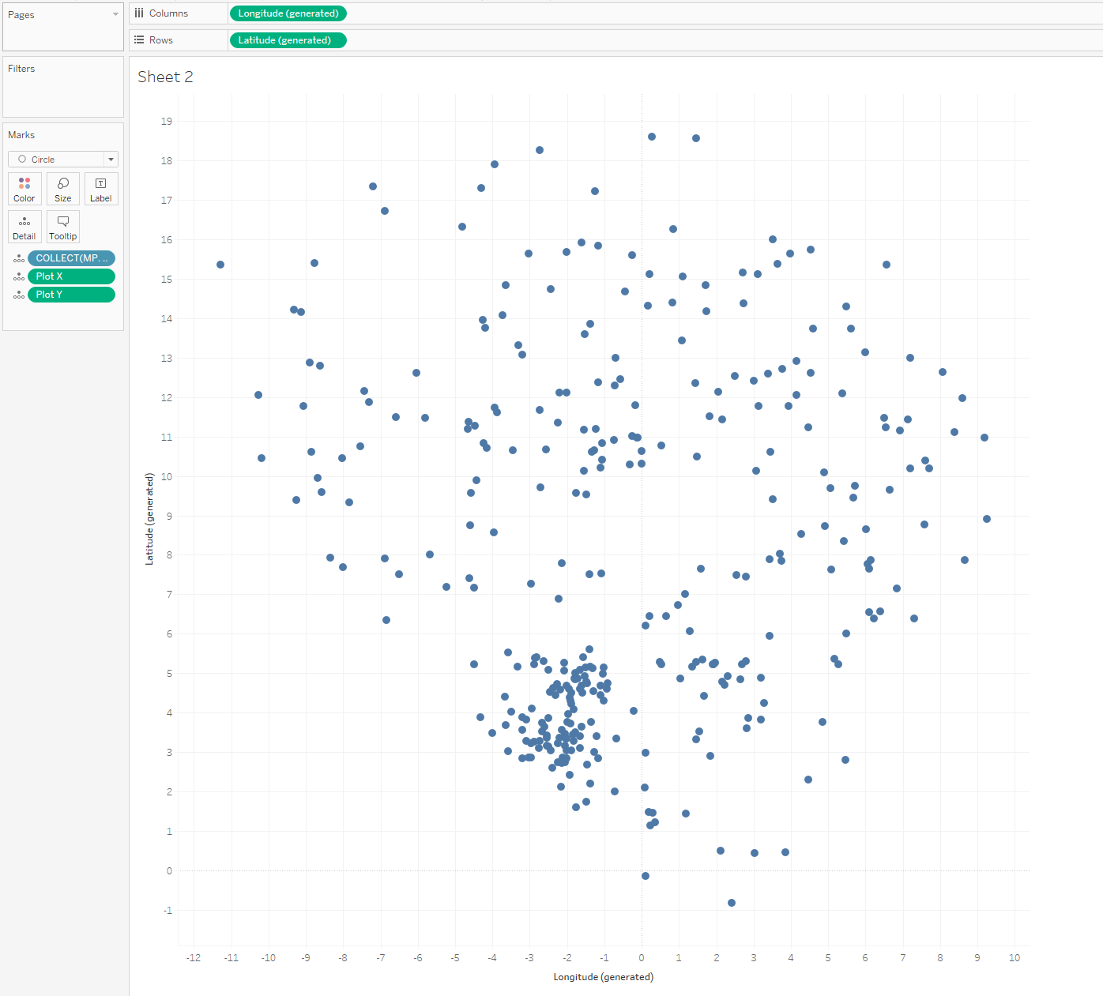Click the Columns shelf icon

139,13
